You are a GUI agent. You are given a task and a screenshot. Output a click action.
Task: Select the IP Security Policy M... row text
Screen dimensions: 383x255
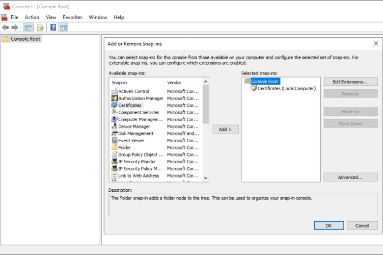[140, 169]
